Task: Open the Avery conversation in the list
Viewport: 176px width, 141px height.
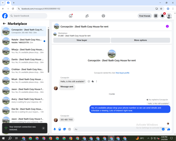Action: click(24, 100)
